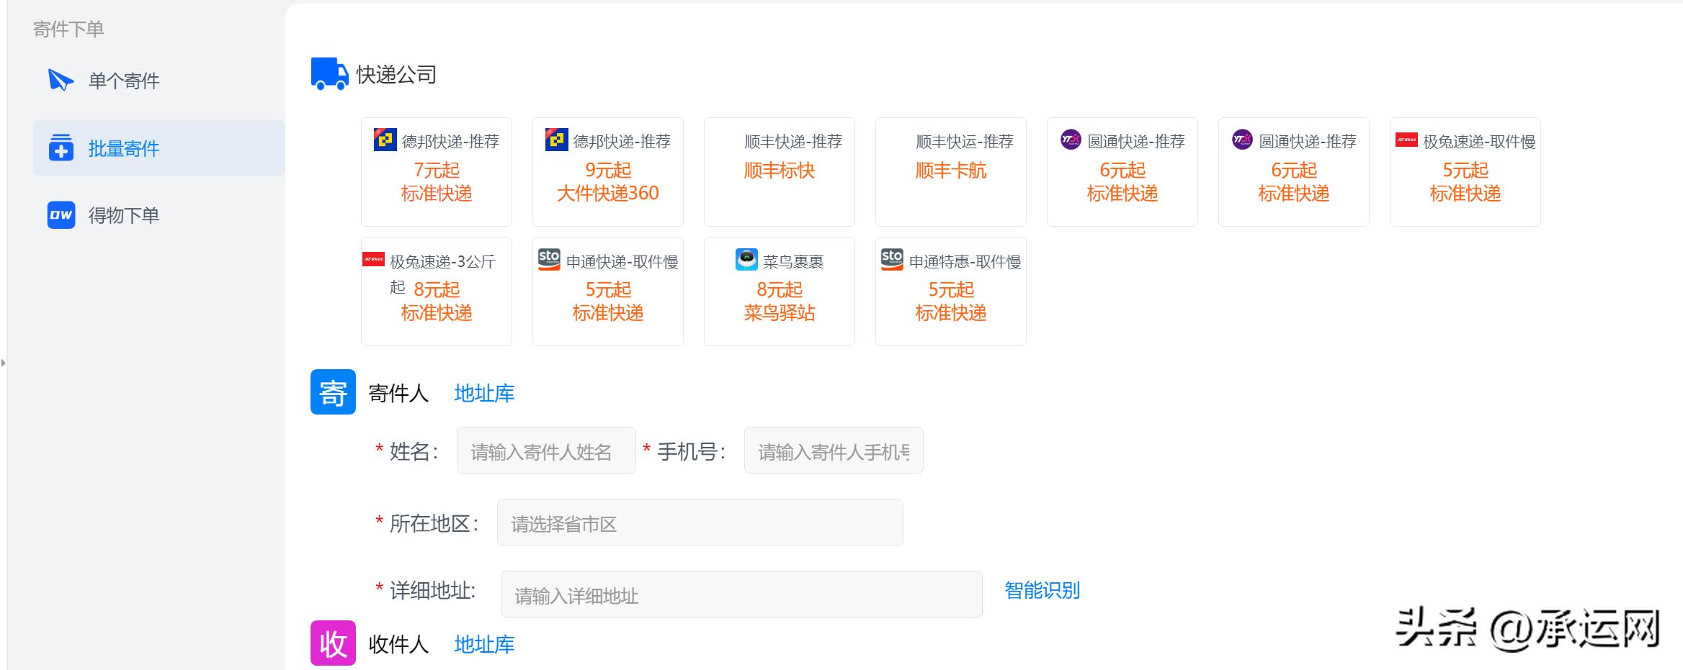1683x670 pixels.
Task: Click the 菜鸟裹裹 app icon
Action: coord(746,261)
